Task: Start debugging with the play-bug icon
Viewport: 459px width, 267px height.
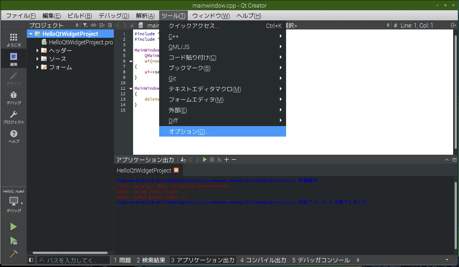Action: [x=13, y=241]
